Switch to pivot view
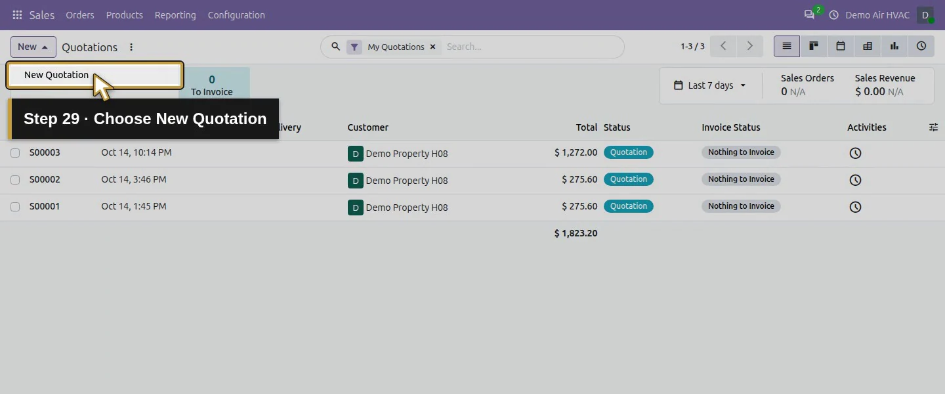Image resolution: width=945 pixels, height=394 pixels. (x=868, y=47)
